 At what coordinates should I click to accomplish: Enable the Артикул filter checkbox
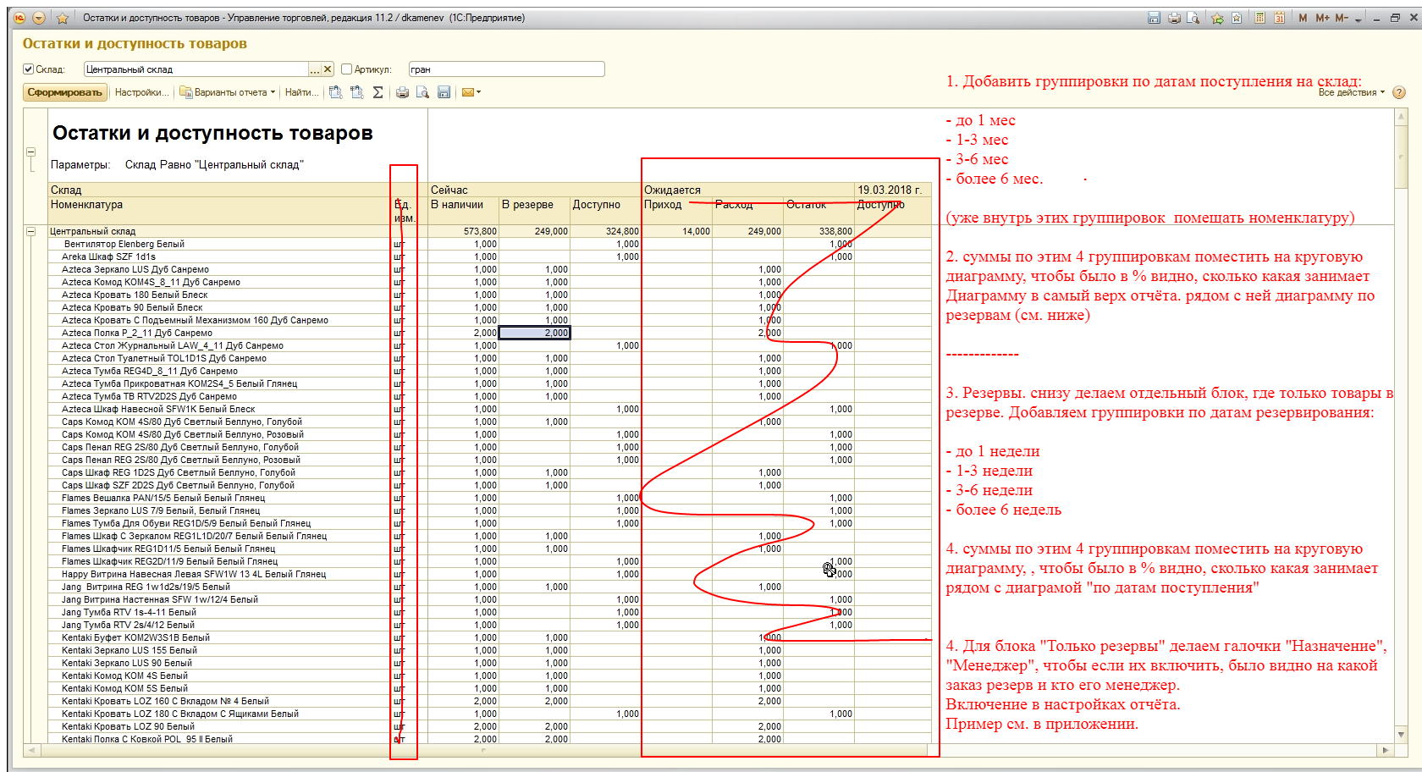coord(346,69)
